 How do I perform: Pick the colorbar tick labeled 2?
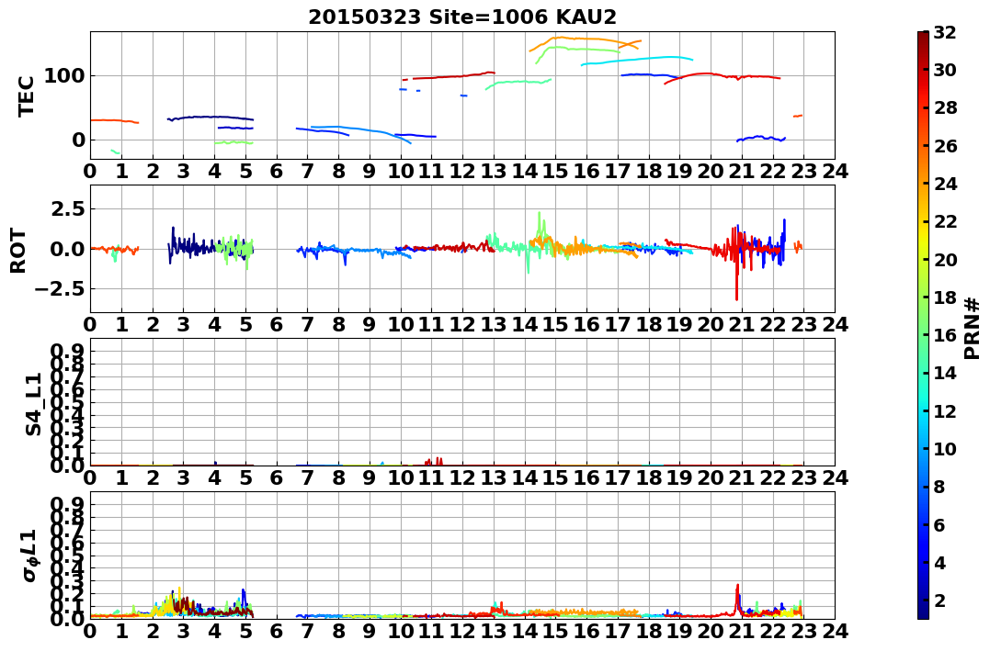tap(939, 600)
